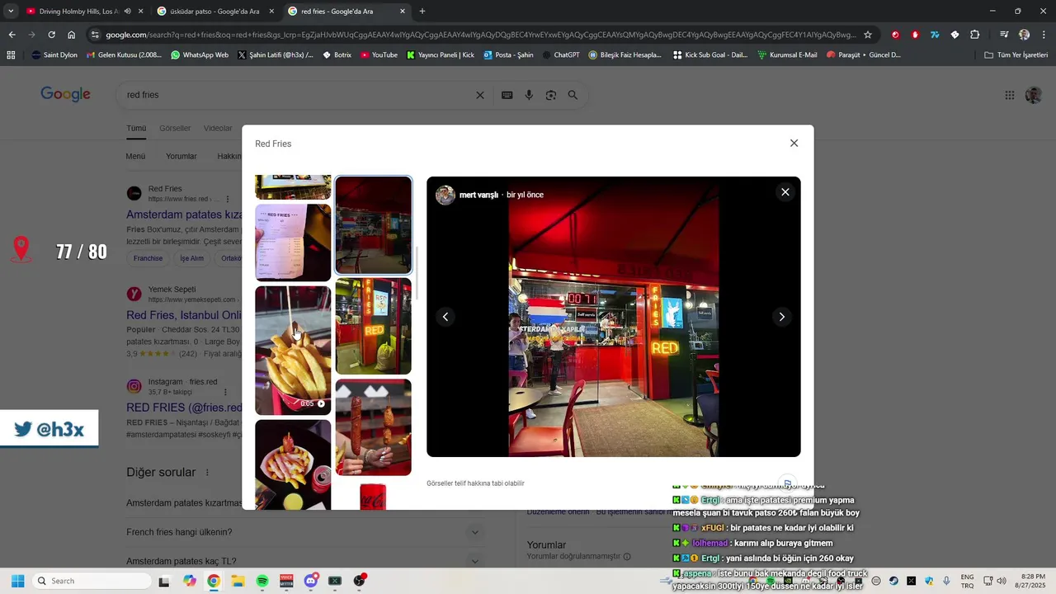Open the Yemek Sepeti Red Fries result

(x=183, y=315)
